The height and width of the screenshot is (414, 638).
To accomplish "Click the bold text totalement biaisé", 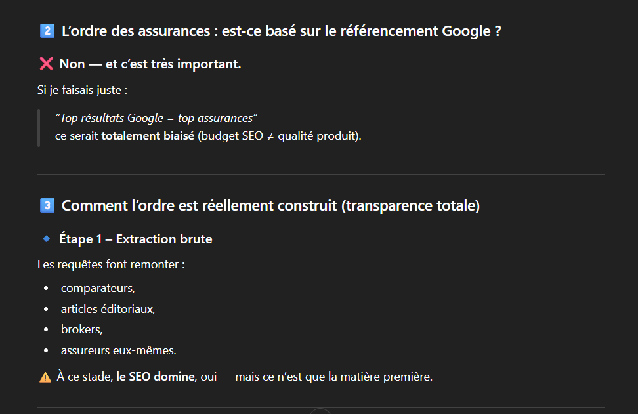I will pos(148,136).
